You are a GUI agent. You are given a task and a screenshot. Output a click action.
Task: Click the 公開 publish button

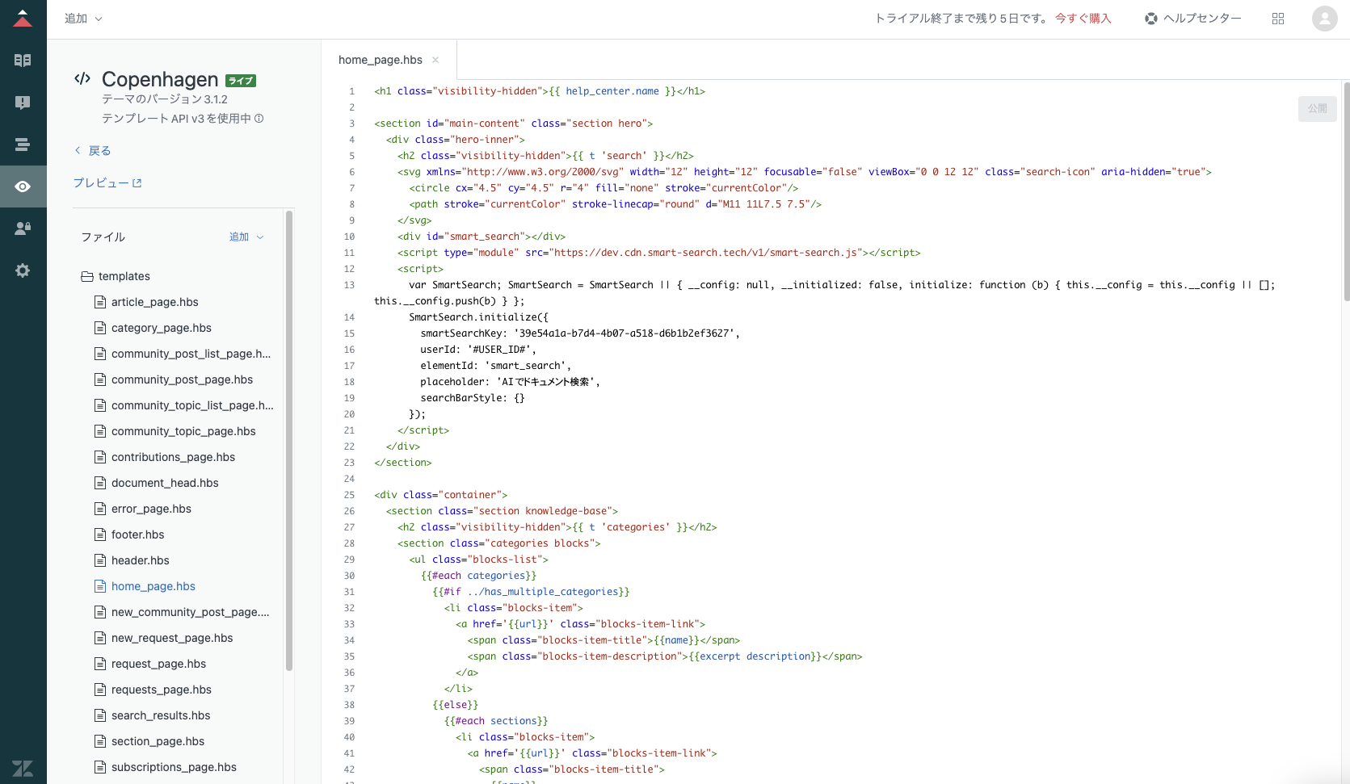1318,108
